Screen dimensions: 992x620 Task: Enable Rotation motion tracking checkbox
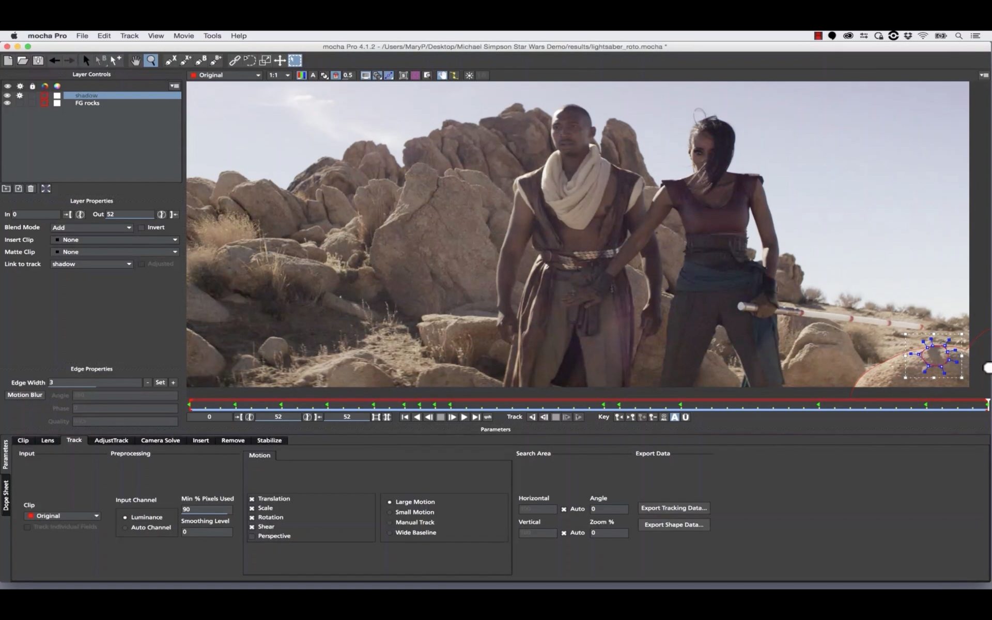tap(252, 517)
